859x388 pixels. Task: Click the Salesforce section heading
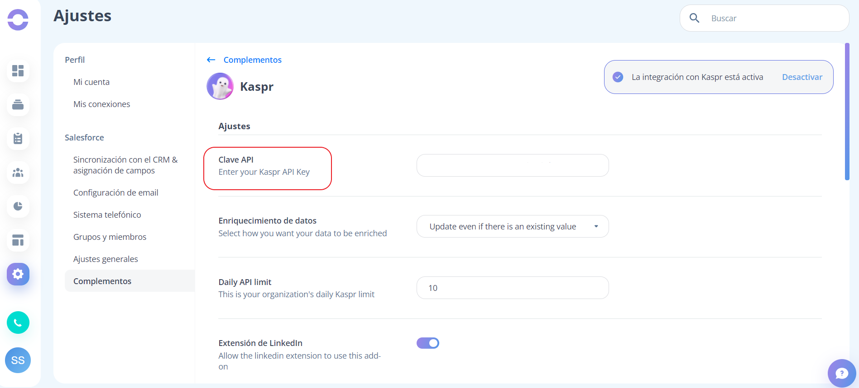click(84, 137)
